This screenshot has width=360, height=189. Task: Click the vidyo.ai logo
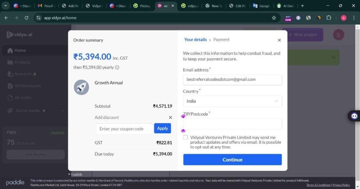click(20, 35)
